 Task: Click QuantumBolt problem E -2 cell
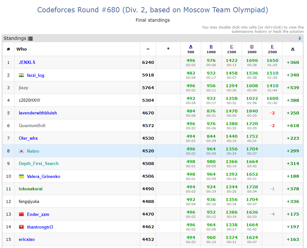coord(272,126)
